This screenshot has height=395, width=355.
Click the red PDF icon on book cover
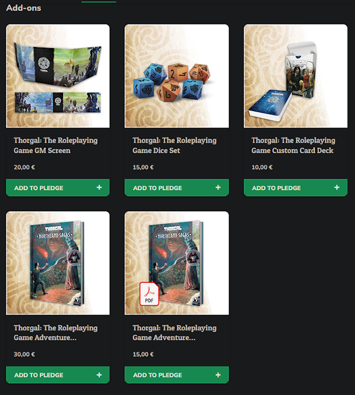point(149,294)
